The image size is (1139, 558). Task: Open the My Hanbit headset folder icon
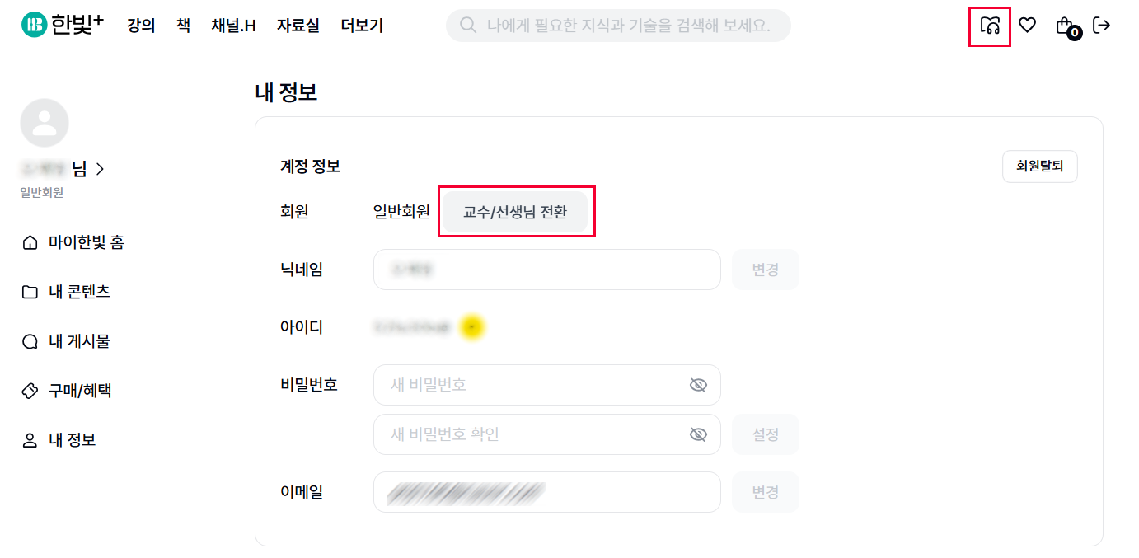click(990, 26)
